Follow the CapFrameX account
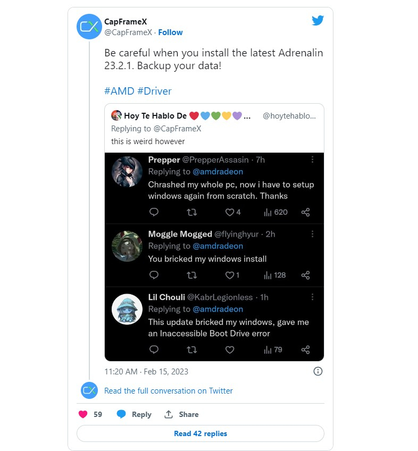 tap(170, 32)
